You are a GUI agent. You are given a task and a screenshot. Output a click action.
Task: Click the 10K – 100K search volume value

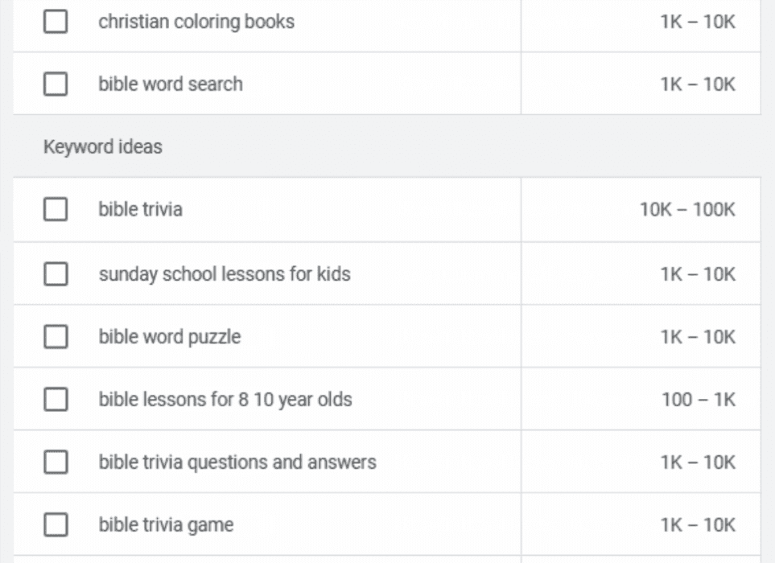(x=687, y=210)
